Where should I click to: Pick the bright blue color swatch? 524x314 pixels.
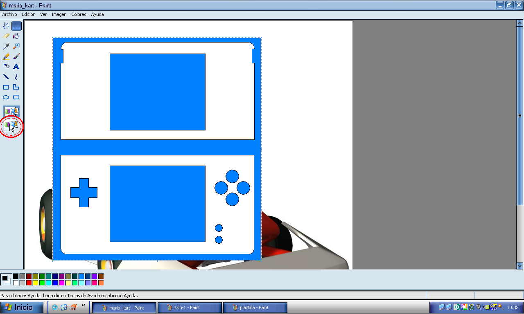click(x=55, y=283)
